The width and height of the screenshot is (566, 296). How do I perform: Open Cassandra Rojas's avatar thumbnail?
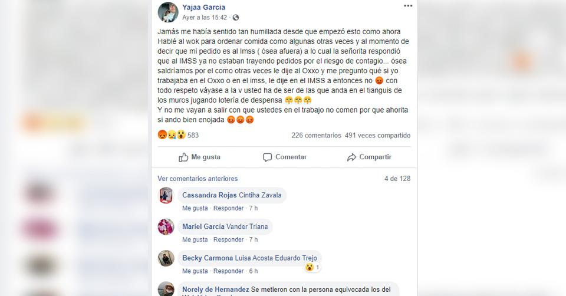pos(166,195)
